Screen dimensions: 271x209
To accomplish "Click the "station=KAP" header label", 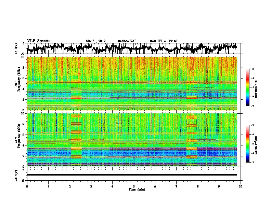I will (127, 41).
